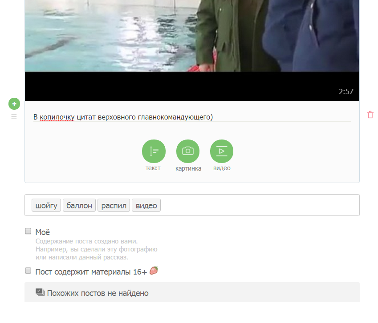Select the шойгу tag
The width and height of the screenshot is (378, 323).
coord(46,205)
